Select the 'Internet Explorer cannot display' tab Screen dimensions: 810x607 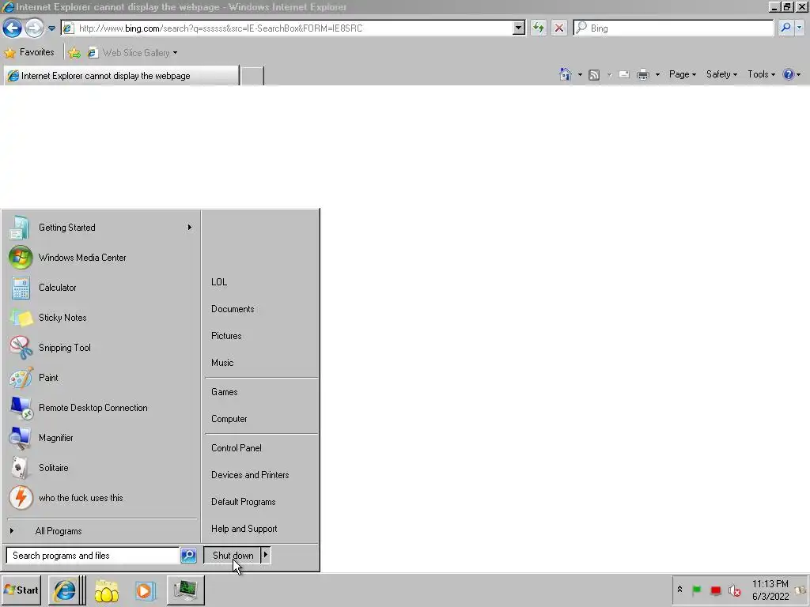(x=122, y=76)
